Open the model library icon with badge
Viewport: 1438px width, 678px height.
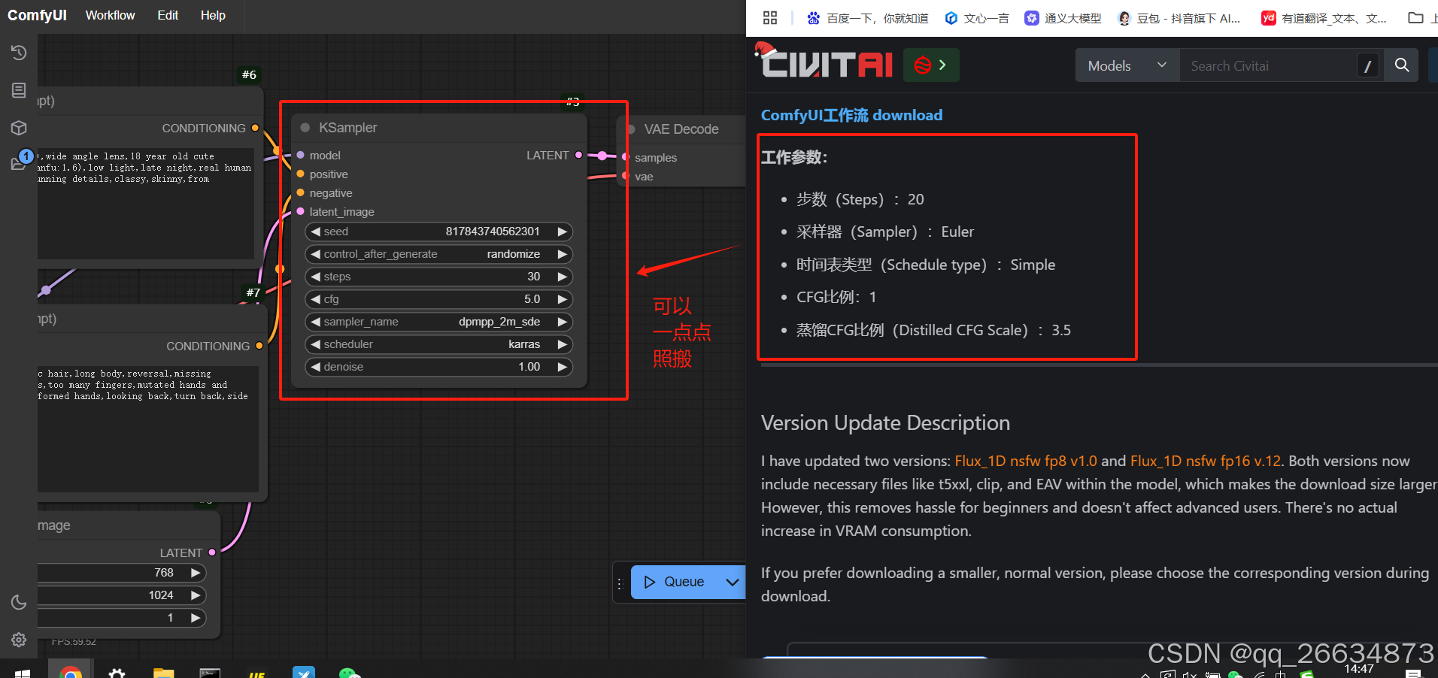tap(19, 162)
